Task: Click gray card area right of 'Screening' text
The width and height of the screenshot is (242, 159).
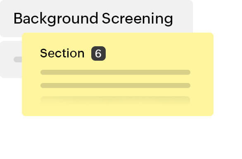Action: 183,19
